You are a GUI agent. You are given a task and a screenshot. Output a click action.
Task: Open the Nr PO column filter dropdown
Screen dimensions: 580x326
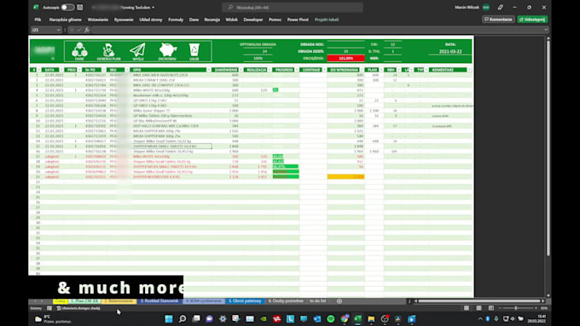(x=103, y=70)
